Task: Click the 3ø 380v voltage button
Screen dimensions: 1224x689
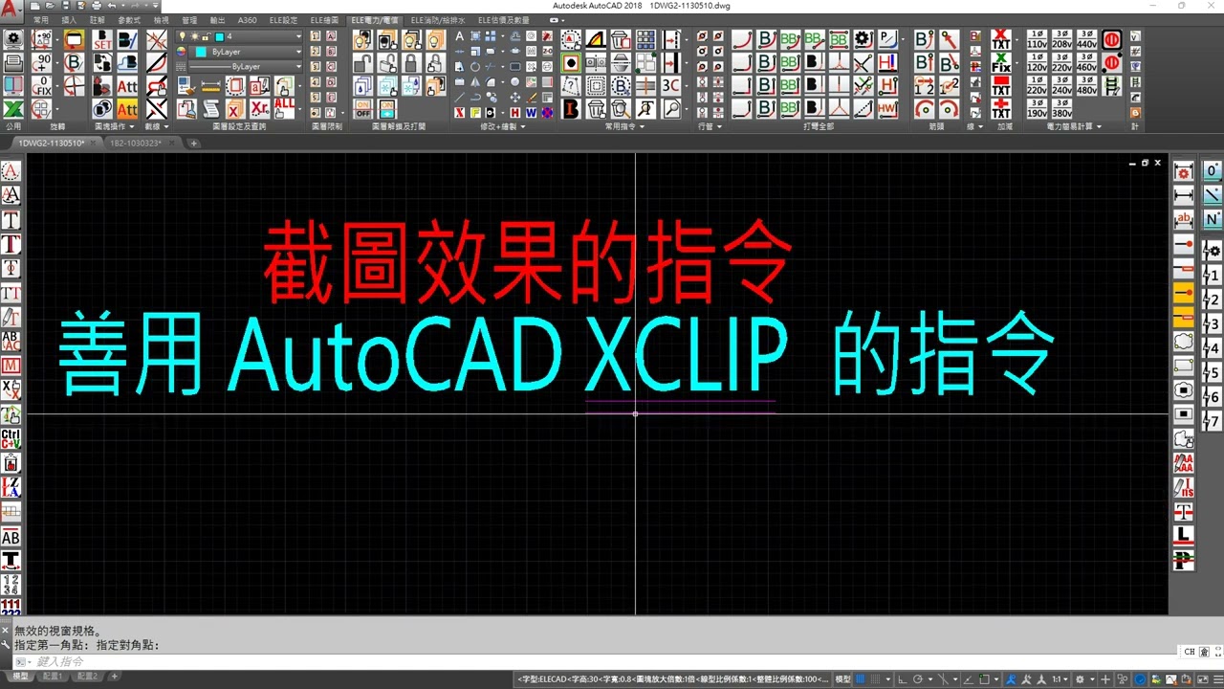Action: coord(1061,109)
